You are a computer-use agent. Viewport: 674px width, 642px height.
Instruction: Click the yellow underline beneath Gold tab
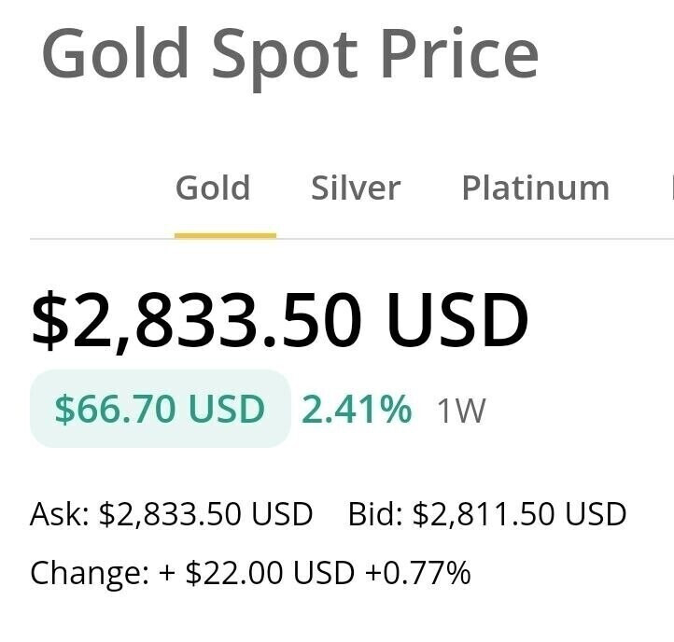225,235
